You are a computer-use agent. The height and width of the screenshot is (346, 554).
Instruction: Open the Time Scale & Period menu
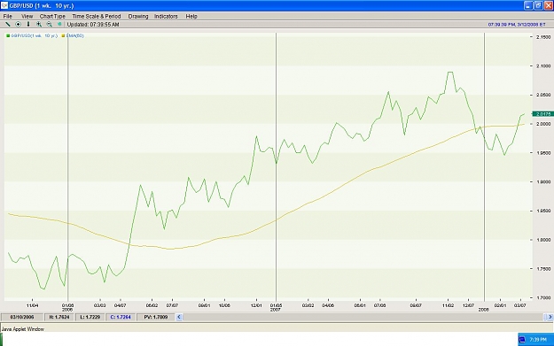pyautogui.click(x=96, y=16)
